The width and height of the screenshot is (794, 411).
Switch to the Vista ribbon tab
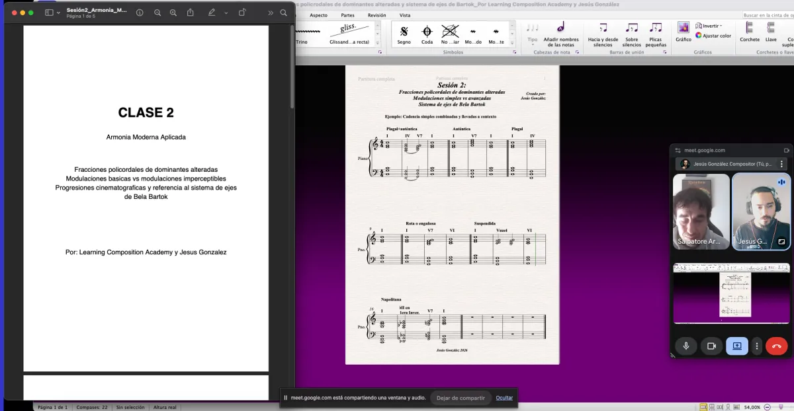(405, 15)
